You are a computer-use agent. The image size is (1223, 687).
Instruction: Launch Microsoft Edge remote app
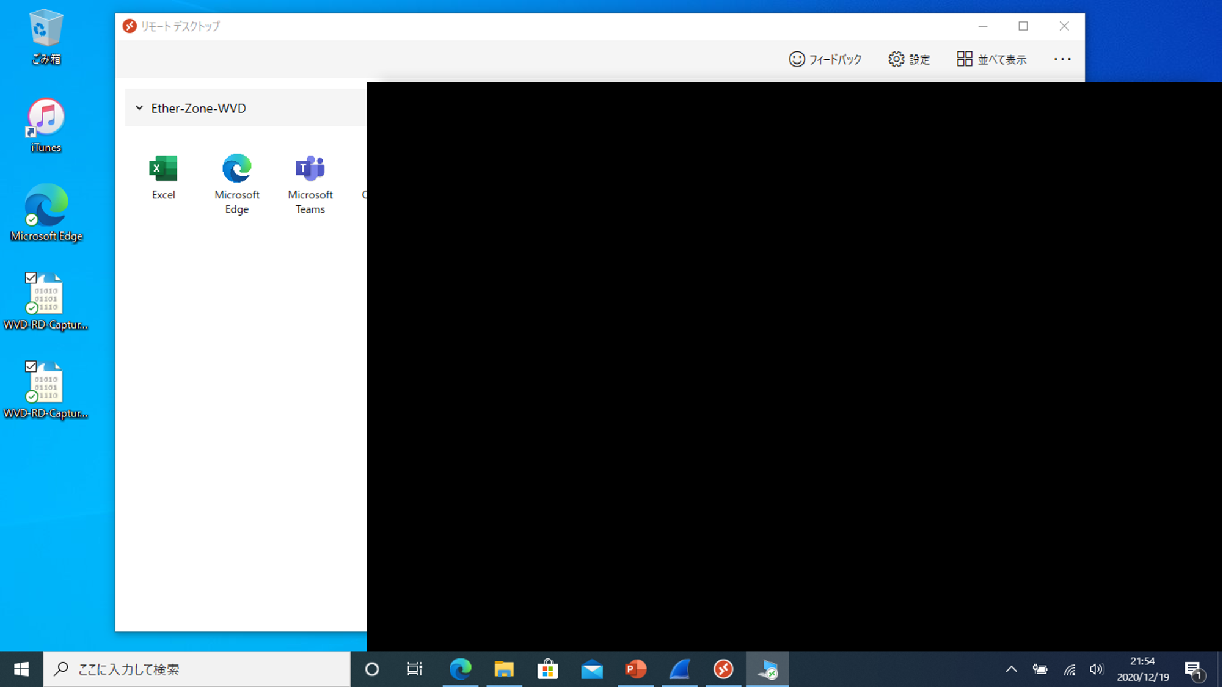[x=236, y=183]
